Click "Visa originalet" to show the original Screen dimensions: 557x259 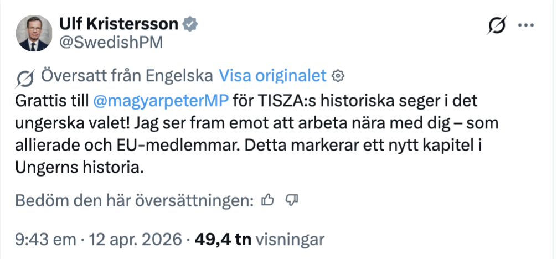click(274, 75)
